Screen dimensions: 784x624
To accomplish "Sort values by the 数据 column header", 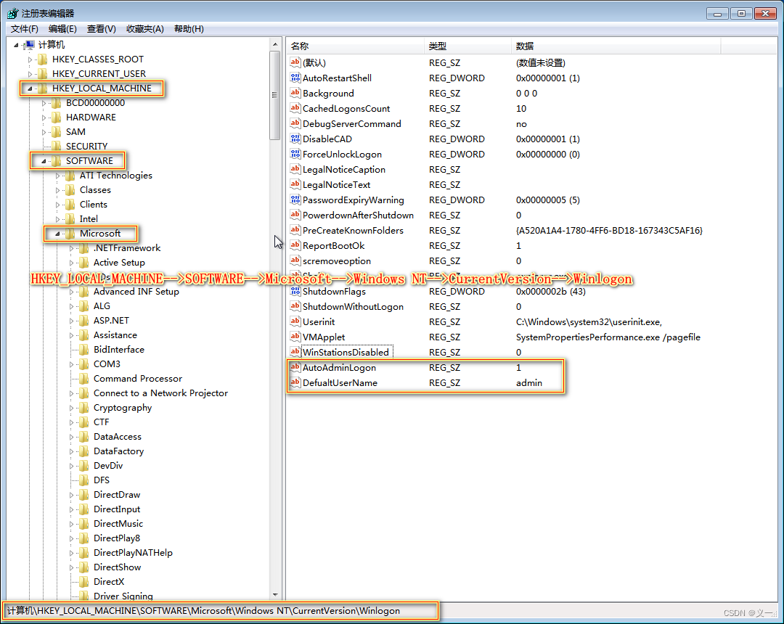I will point(616,46).
